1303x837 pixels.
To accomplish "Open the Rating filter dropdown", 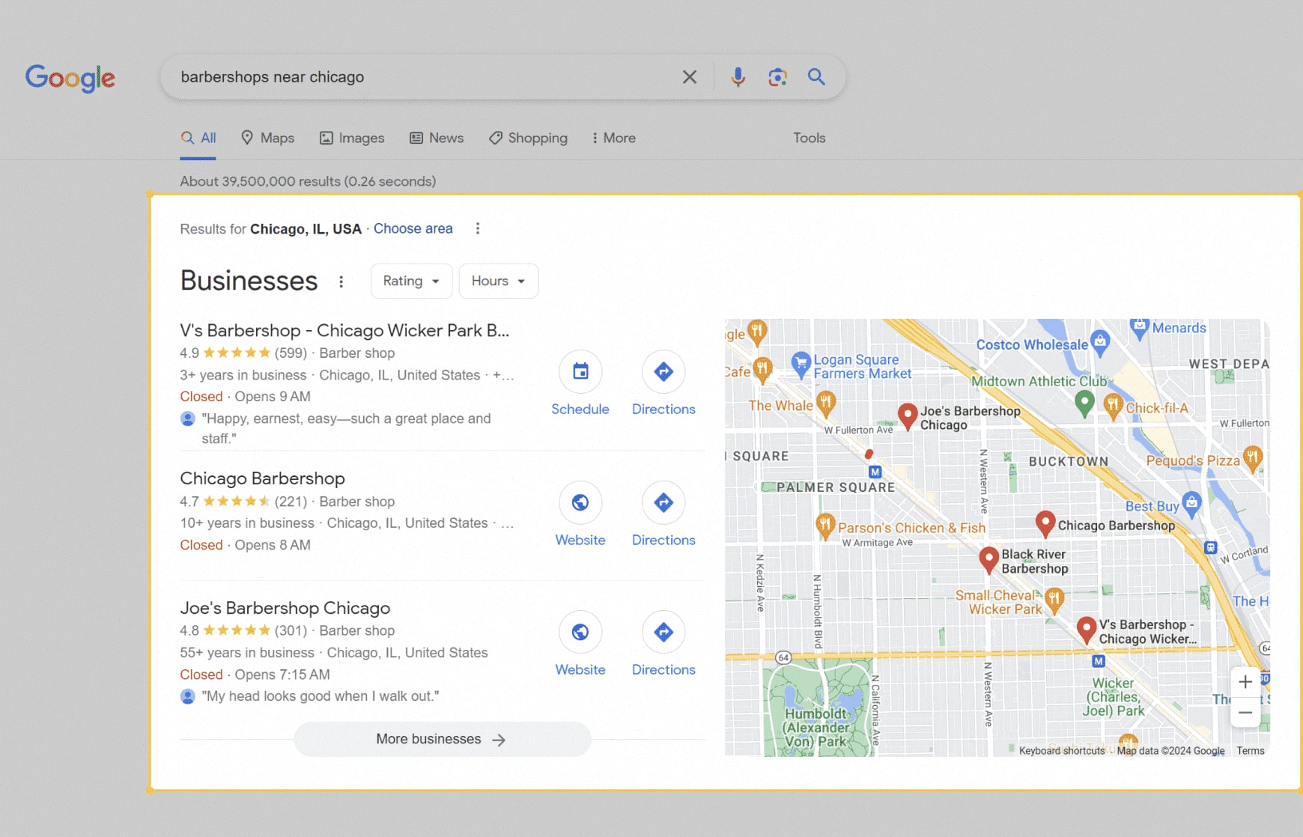I will [x=410, y=281].
